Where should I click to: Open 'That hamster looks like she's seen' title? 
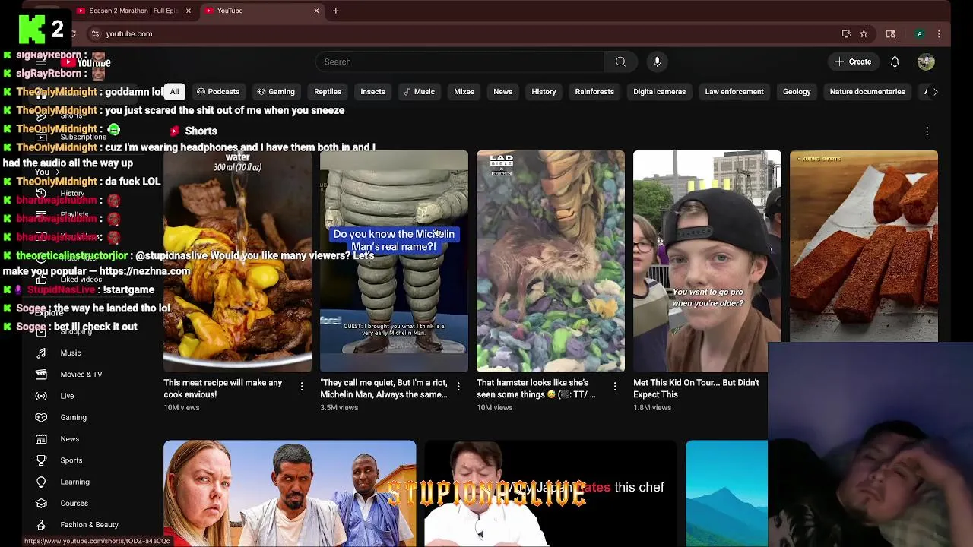tap(536, 388)
